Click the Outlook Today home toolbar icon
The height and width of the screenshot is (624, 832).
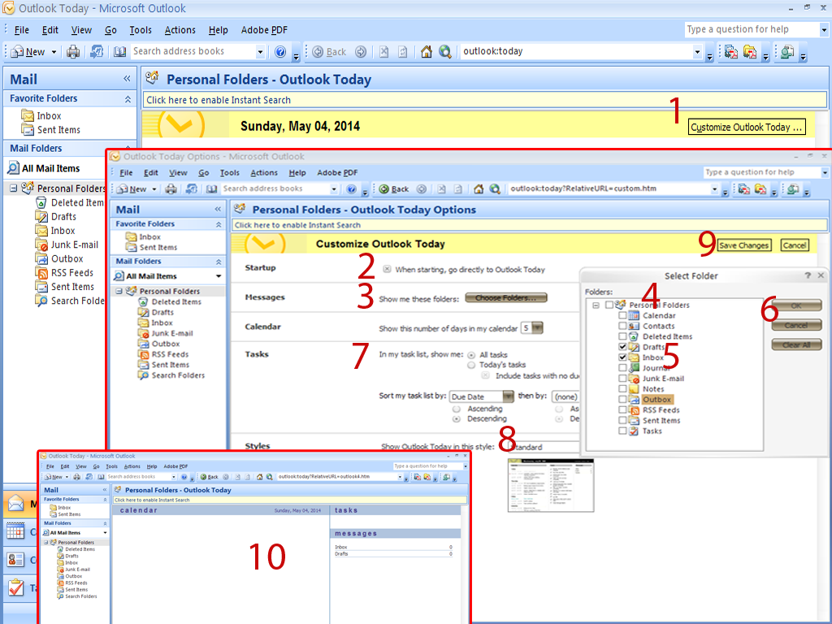[x=426, y=51]
